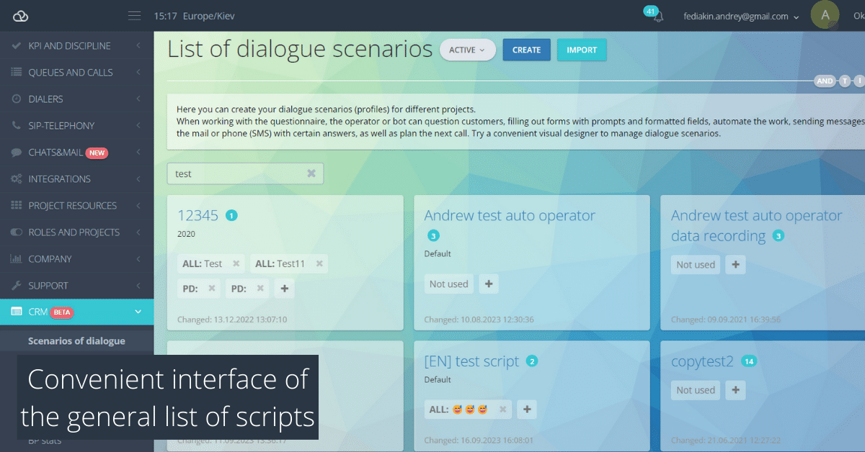Open the account email dropdown
Screen dimensions: 865x452
pos(741,17)
